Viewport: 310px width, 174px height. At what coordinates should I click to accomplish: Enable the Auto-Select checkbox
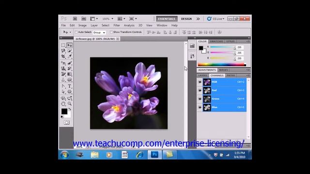click(x=76, y=32)
